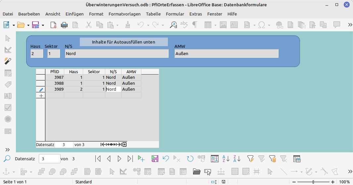The height and width of the screenshot is (185, 353).
Task: Open Find and Replace
Action: [173, 25]
